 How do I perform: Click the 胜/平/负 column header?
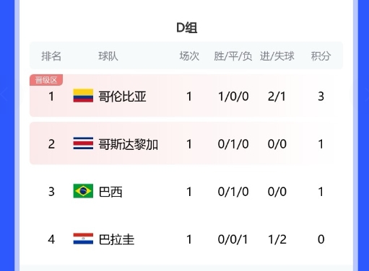click(233, 56)
